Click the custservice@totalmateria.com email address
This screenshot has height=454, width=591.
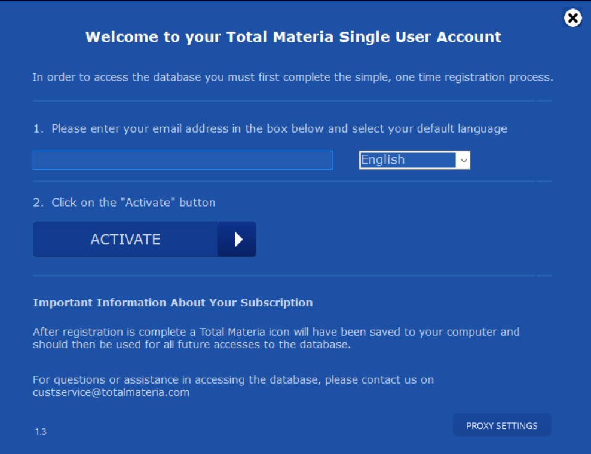pos(111,392)
